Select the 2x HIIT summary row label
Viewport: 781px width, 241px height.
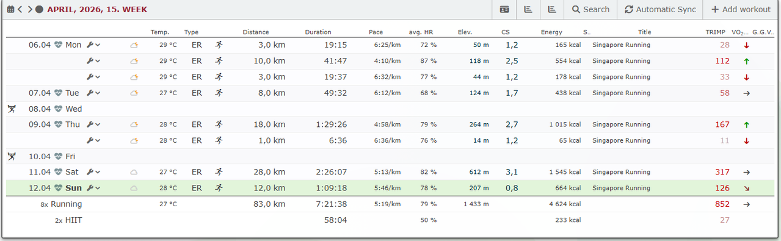point(68,220)
